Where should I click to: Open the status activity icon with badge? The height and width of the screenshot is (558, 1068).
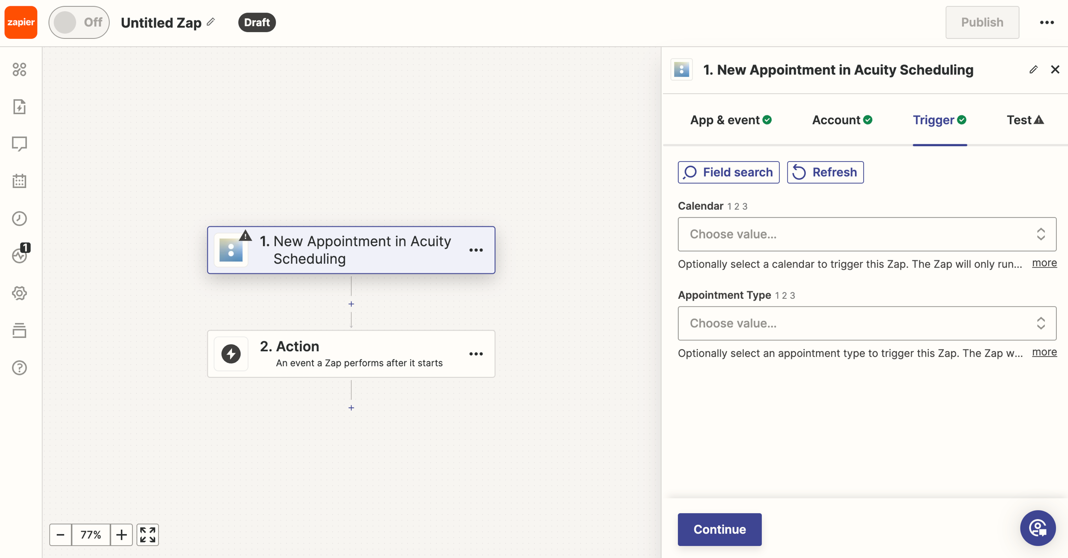click(x=19, y=255)
